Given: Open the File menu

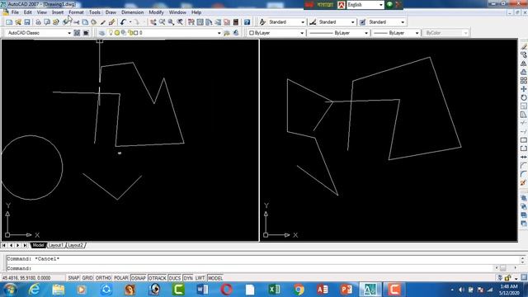Looking at the screenshot, I should point(15,12).
